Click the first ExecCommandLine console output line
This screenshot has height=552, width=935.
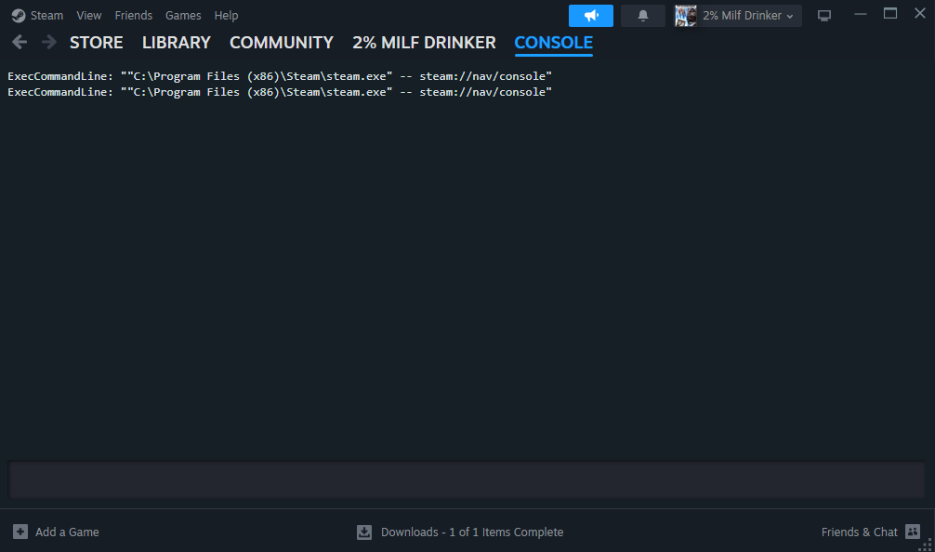(280, 76)
